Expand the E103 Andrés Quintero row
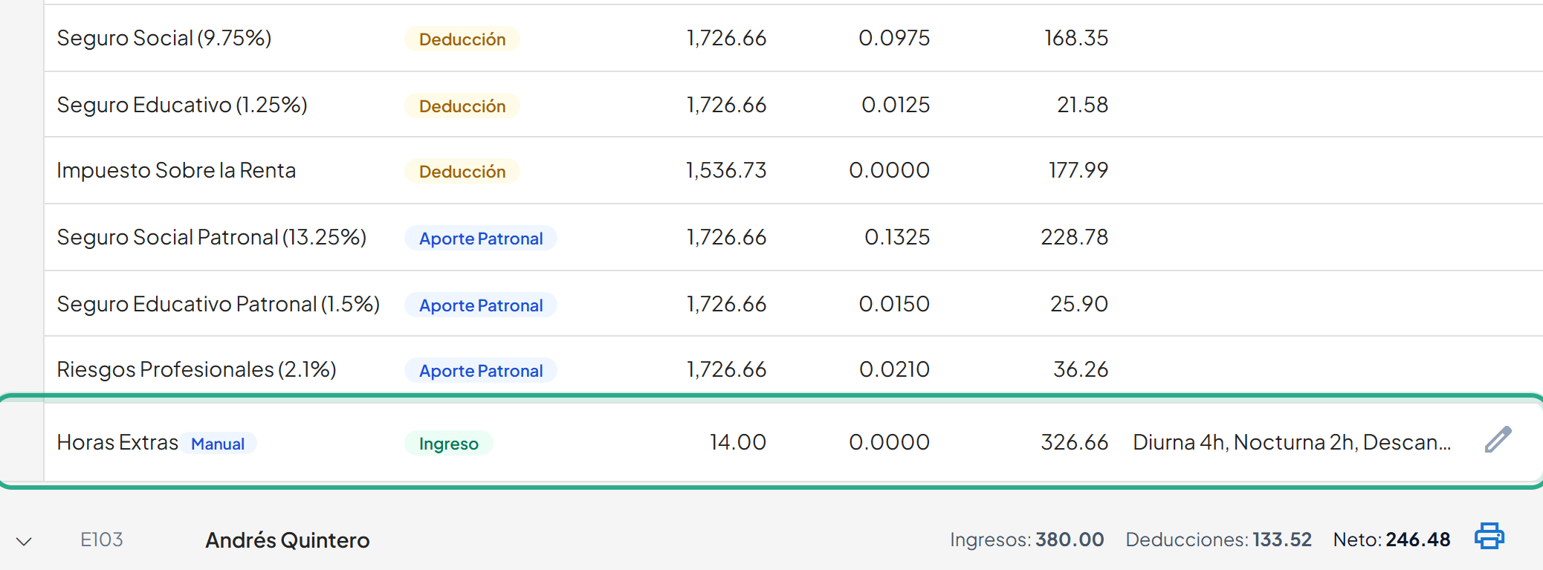The height and width of the screenshot is (570, 1543). pos(24,541)
